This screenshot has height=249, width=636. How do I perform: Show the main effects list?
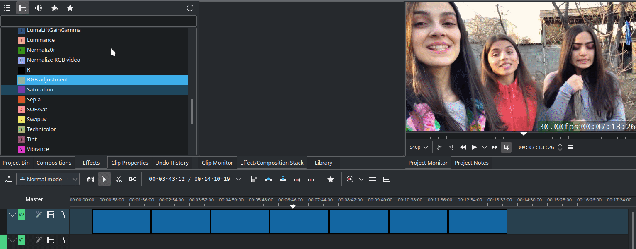click(7, 8)
